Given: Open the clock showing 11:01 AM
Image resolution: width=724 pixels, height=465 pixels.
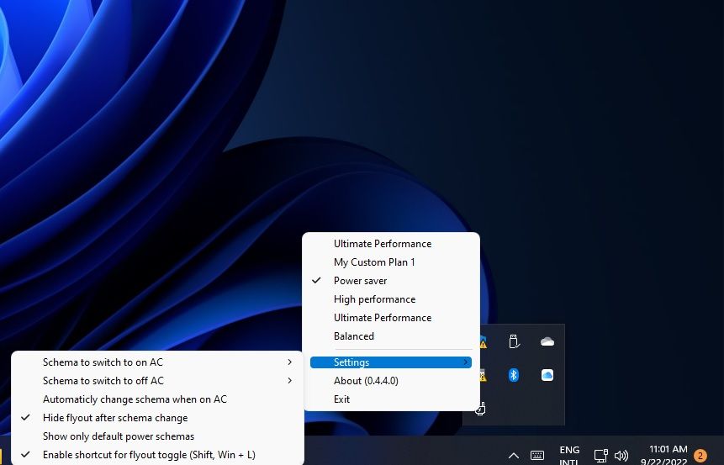Looking at the screenshot, I should coord(663,455).
